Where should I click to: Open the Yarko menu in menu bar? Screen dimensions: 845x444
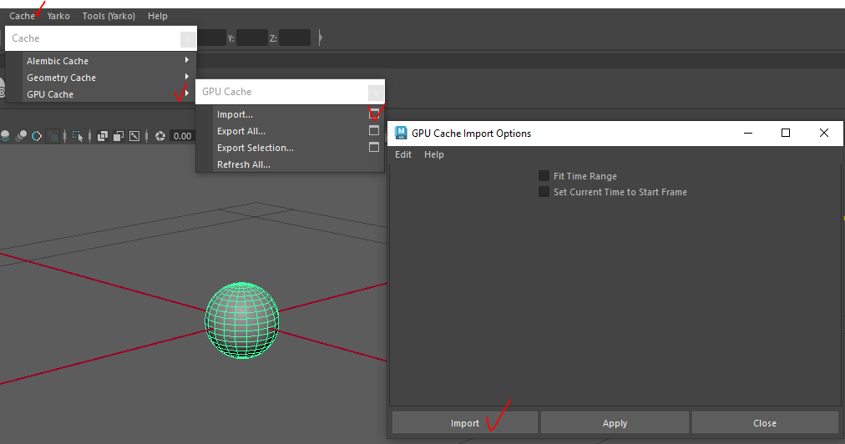58,16
